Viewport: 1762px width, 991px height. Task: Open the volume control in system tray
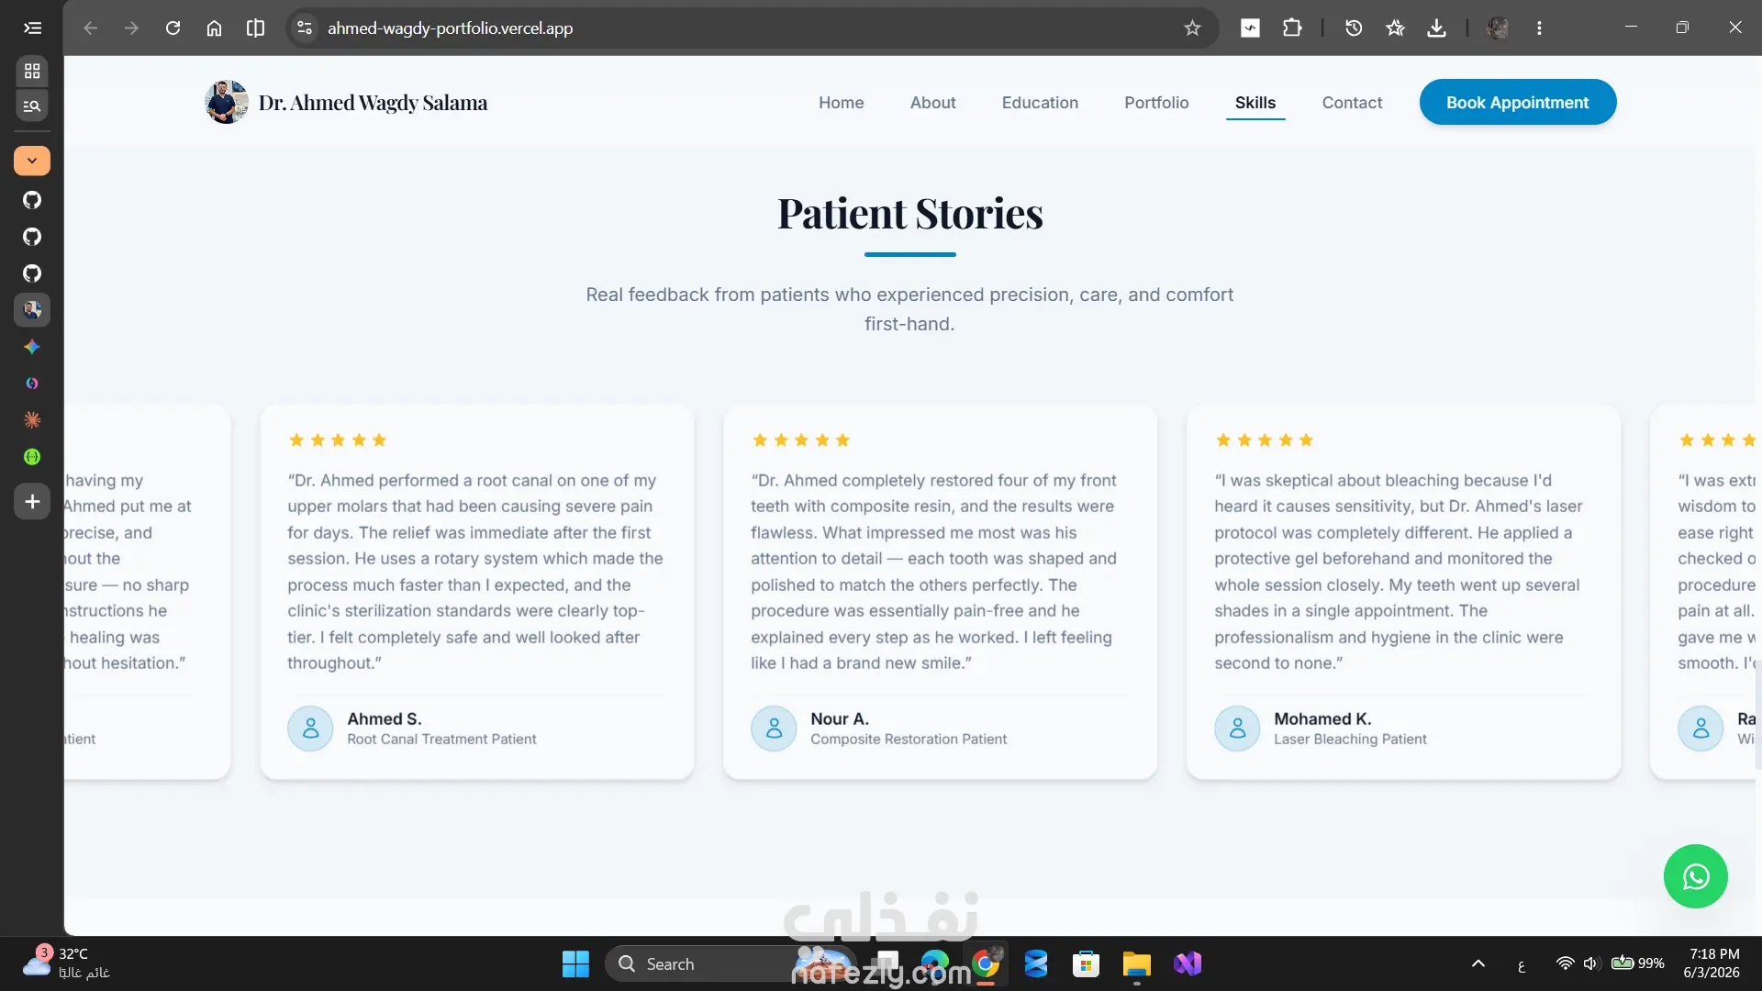pyautogui.click(x=1590, y=963)
